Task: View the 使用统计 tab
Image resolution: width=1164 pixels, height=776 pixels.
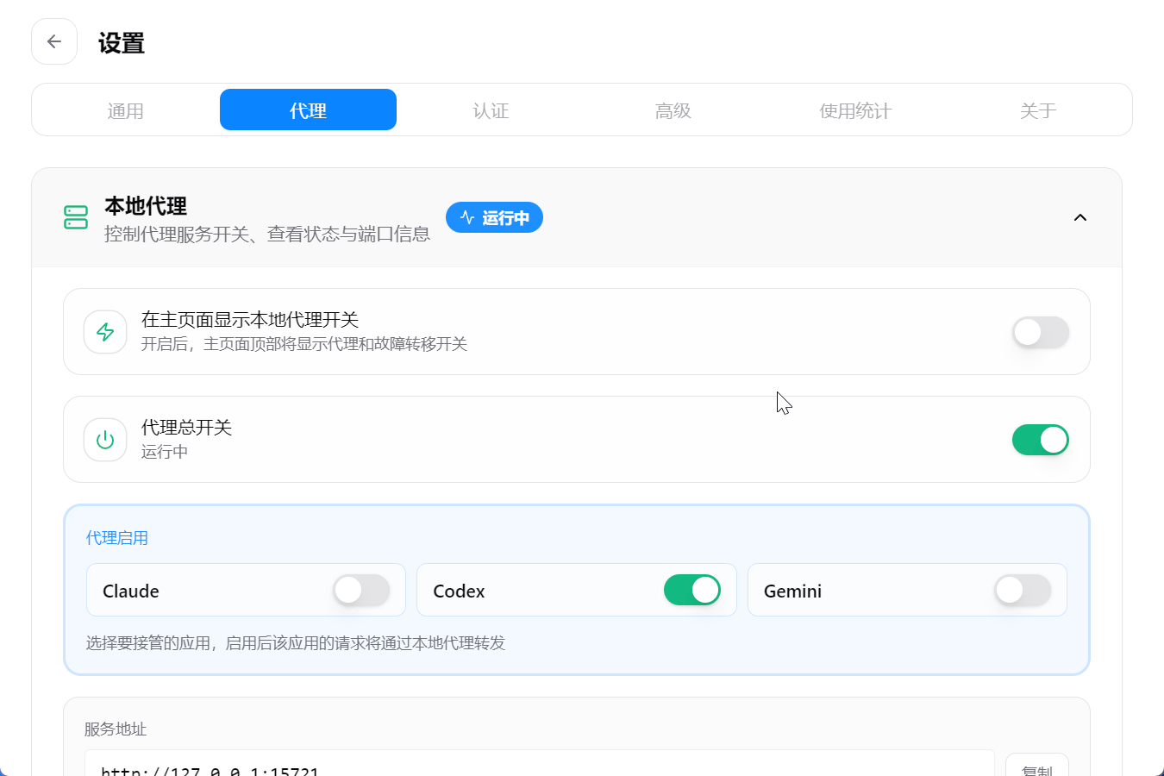Action: pos(855,110)
